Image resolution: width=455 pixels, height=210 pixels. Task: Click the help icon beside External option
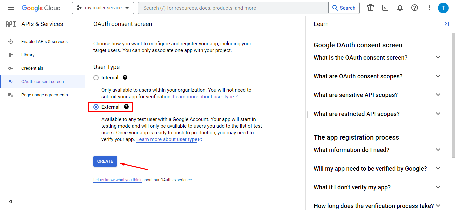tap(126, 107)
